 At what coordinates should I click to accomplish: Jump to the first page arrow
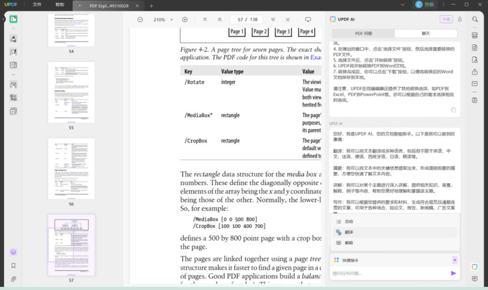(205, 20)
